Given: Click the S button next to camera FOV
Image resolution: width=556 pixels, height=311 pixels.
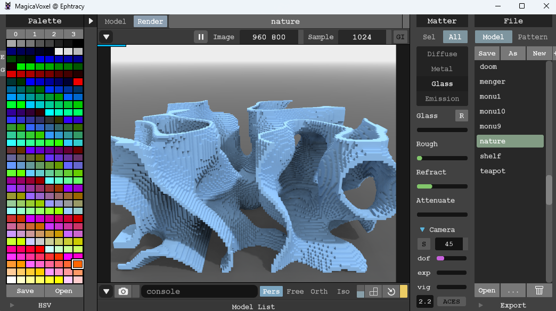Looking at the screenshot, I should 424,244.
